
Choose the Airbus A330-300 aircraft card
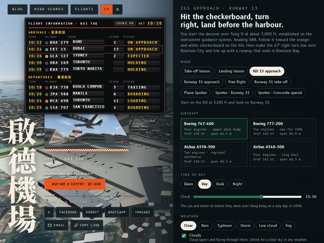(214, 154)
